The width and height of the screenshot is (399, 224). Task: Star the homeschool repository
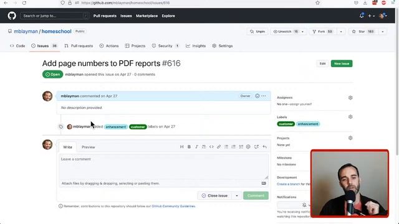[x=363, y=32]
